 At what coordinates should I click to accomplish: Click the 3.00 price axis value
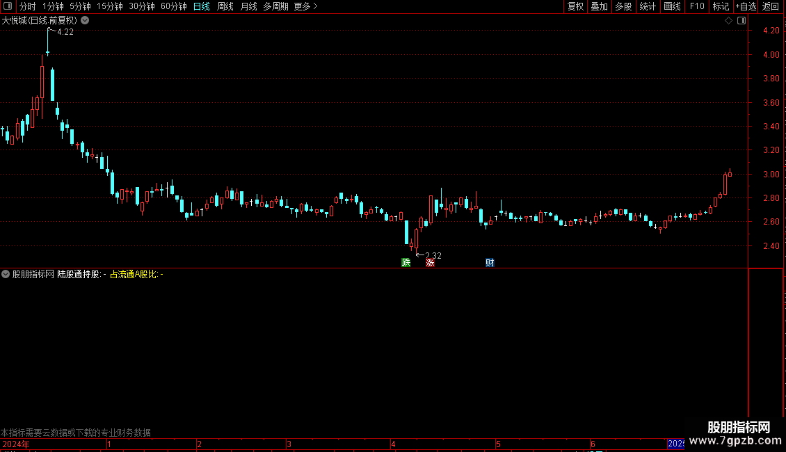pyautogui.click(x=771, y=175)
